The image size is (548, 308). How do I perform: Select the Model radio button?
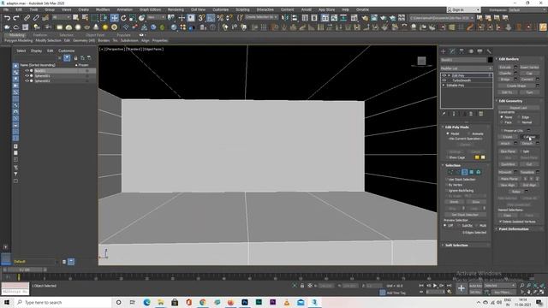(448, 133)
